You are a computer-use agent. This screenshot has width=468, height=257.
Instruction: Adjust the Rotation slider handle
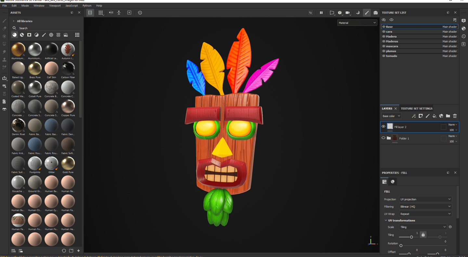pos(401,246)
